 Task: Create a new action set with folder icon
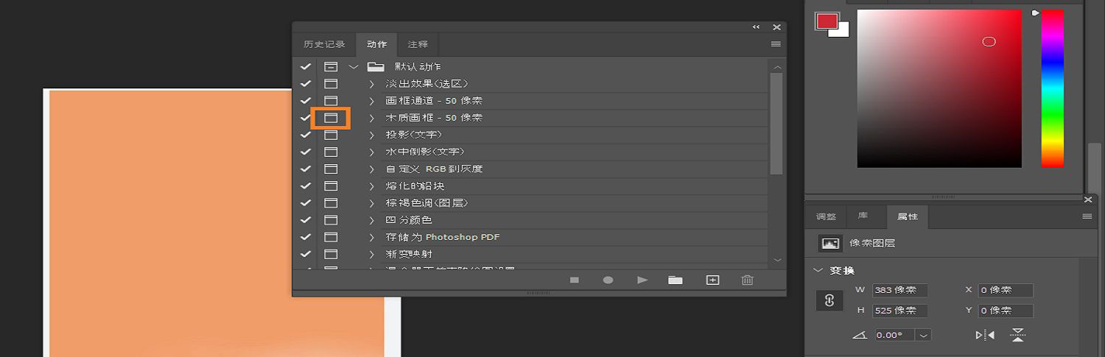coord(676,280)
